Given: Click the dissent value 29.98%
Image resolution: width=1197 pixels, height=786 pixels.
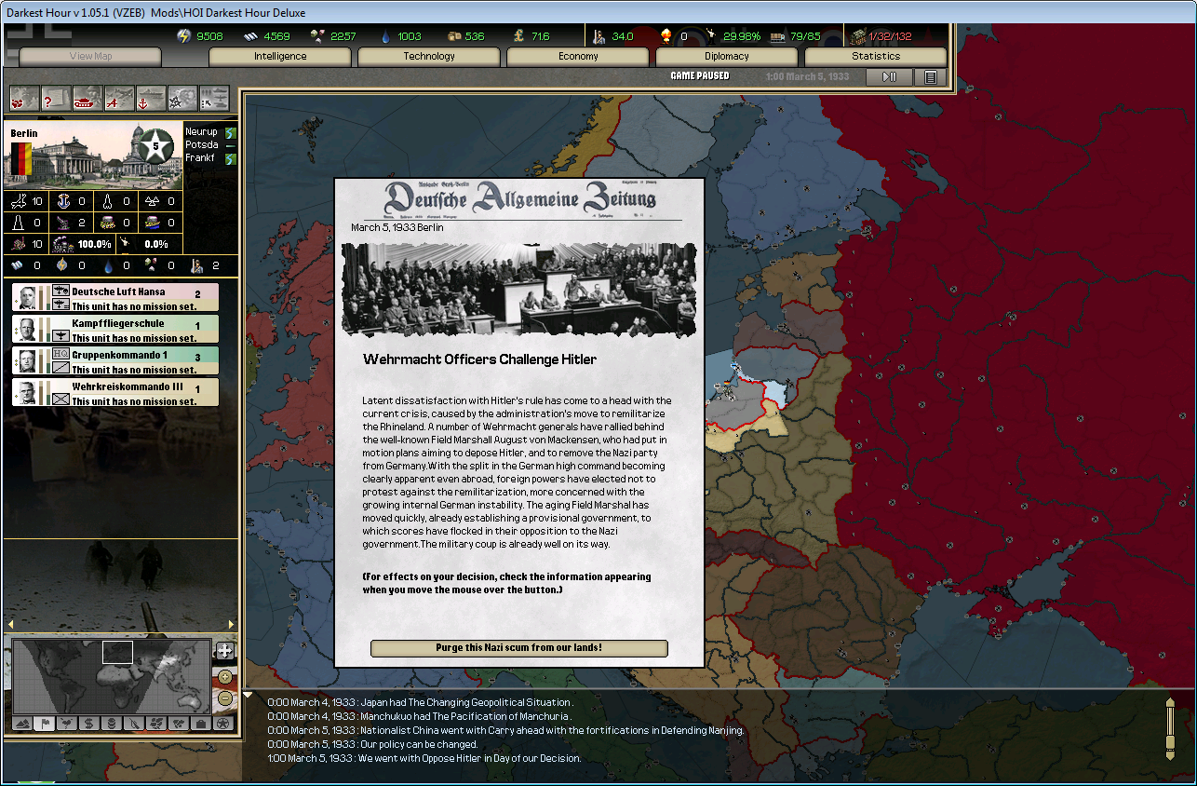Looking at the screenshot, I should click(742, 36).
